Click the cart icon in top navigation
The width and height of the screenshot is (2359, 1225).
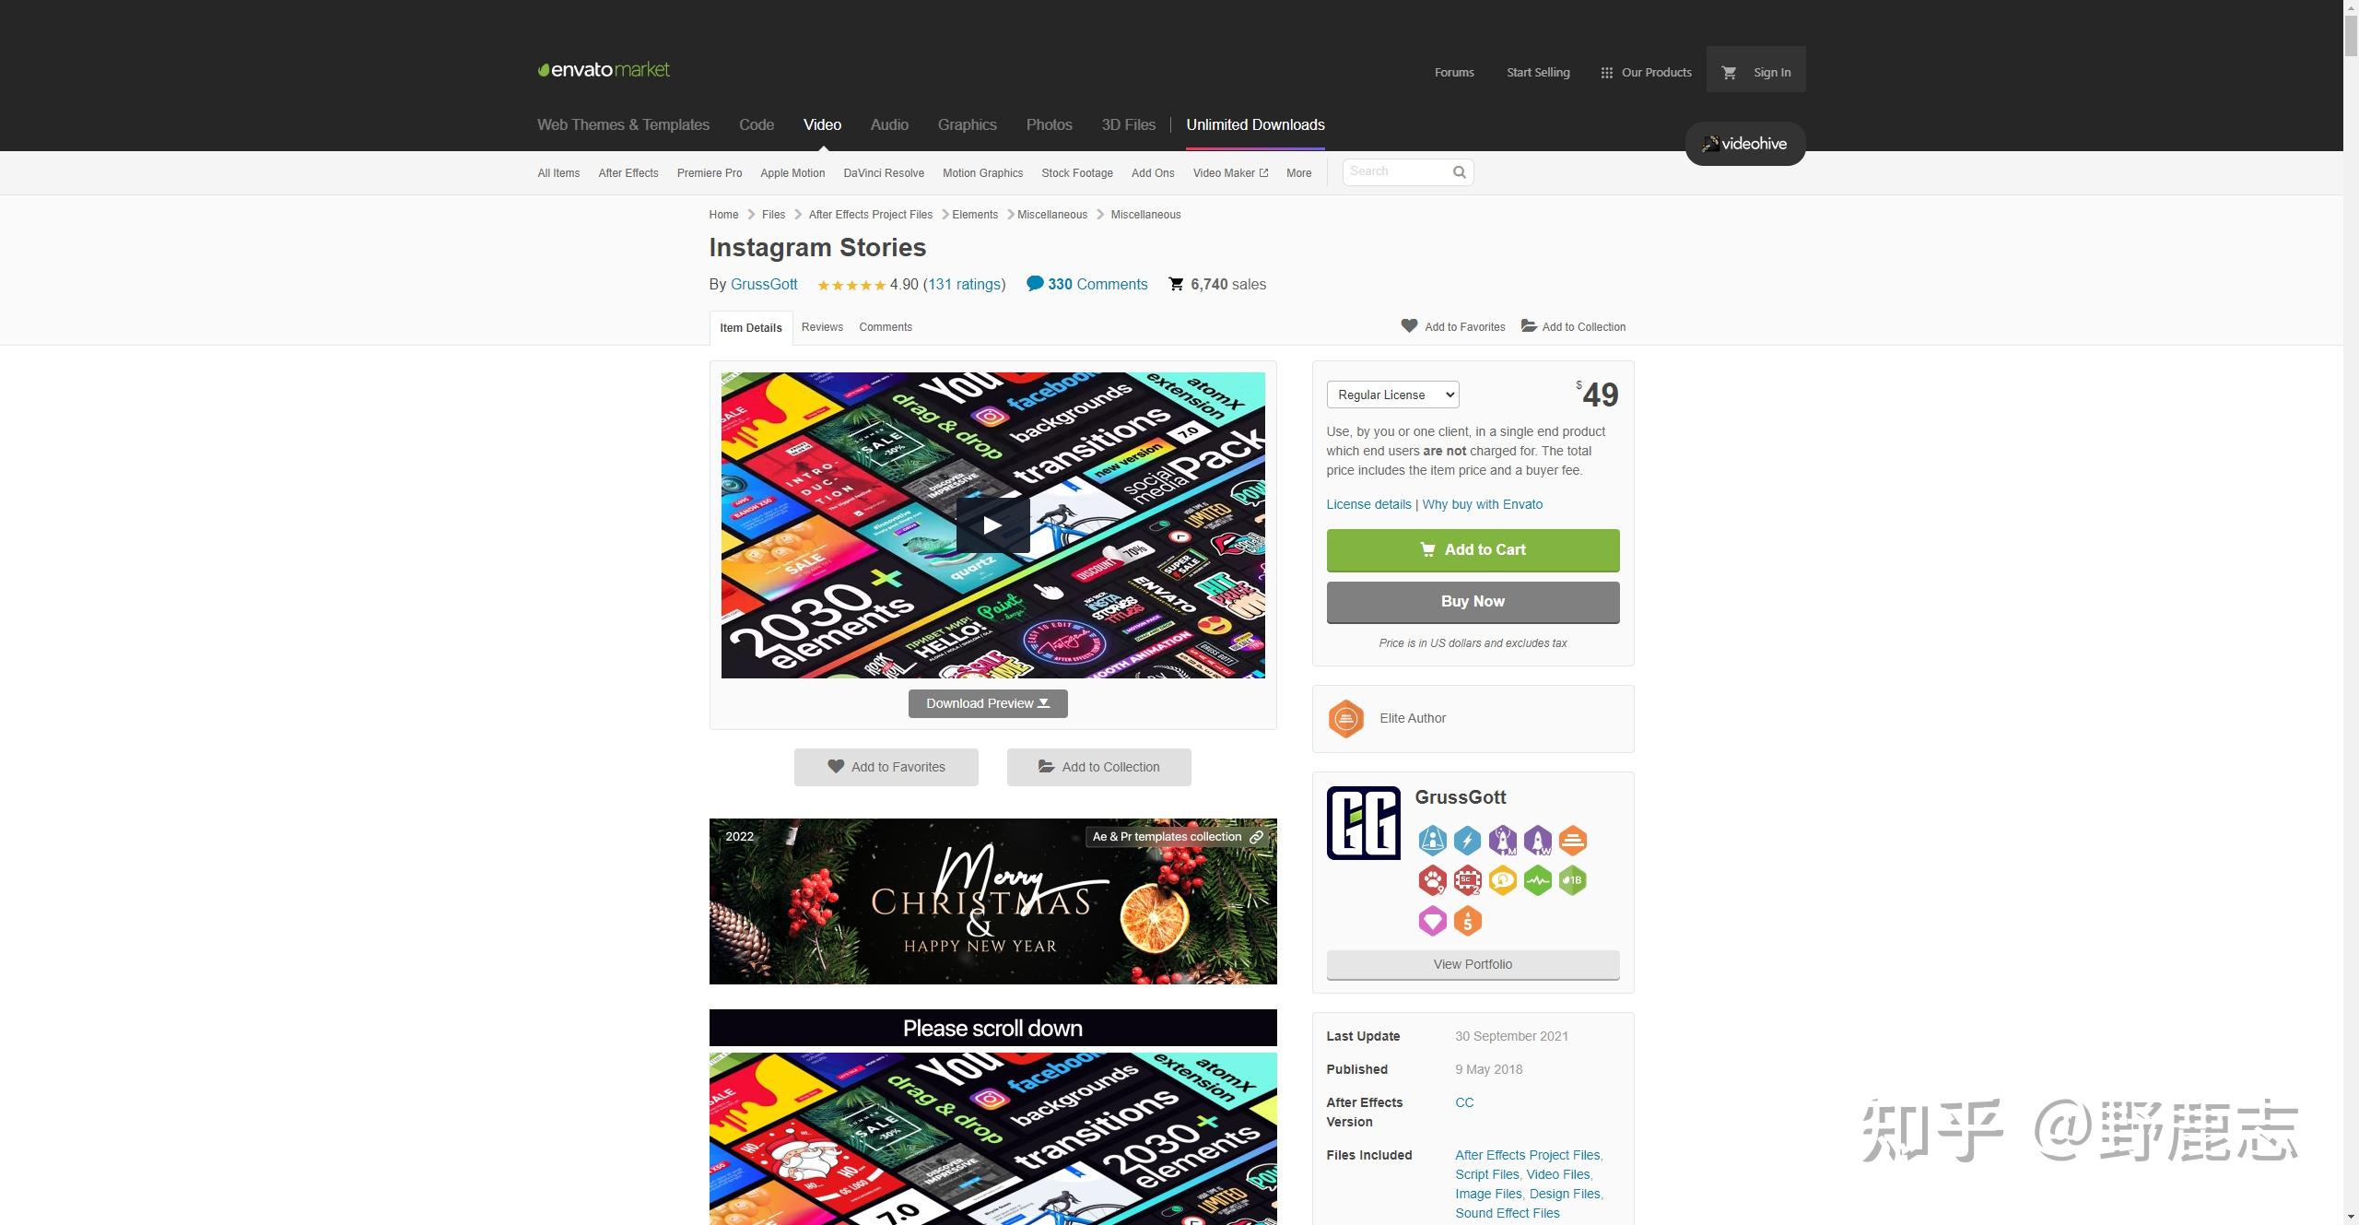coord(1729,72)
